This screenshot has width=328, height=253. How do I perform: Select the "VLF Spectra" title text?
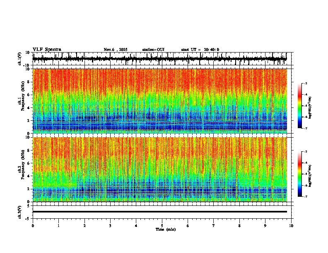(47, 50)
